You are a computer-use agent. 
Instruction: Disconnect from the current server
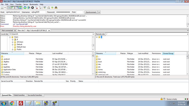point(36,8)
